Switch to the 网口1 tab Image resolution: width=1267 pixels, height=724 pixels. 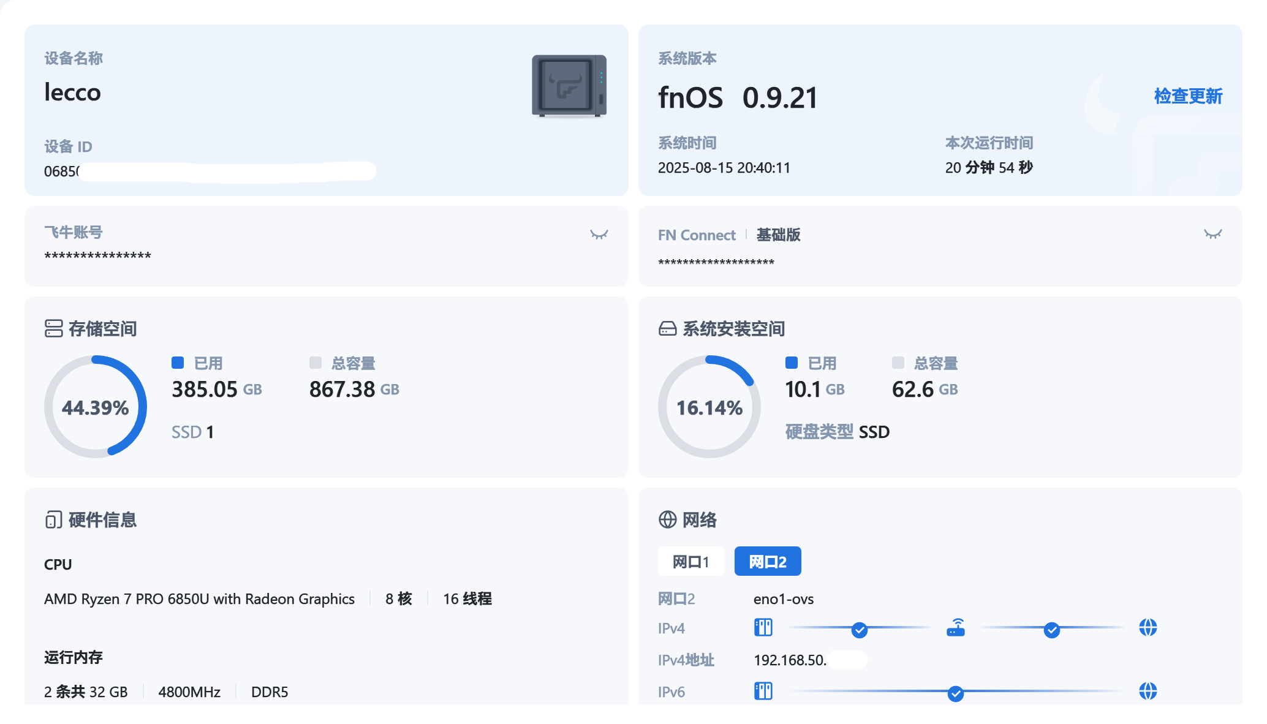(690, 562)
